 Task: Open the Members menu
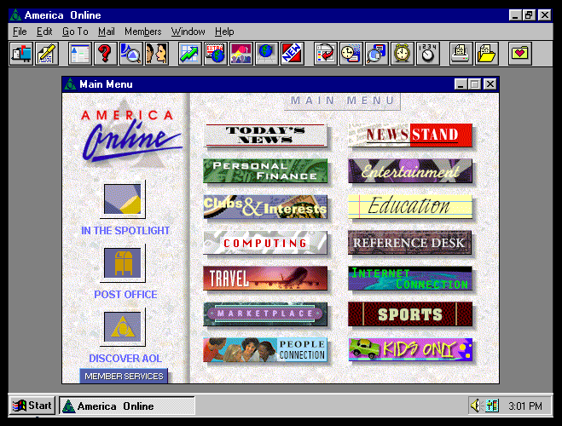(x=143, y=32)
